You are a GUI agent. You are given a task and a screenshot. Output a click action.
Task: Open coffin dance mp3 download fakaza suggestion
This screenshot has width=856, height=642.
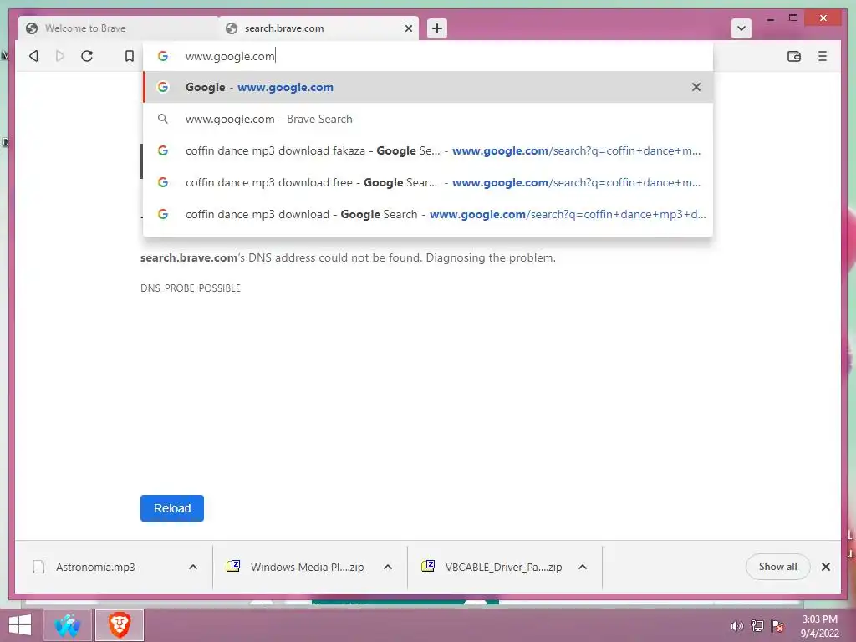pos(427,150)
